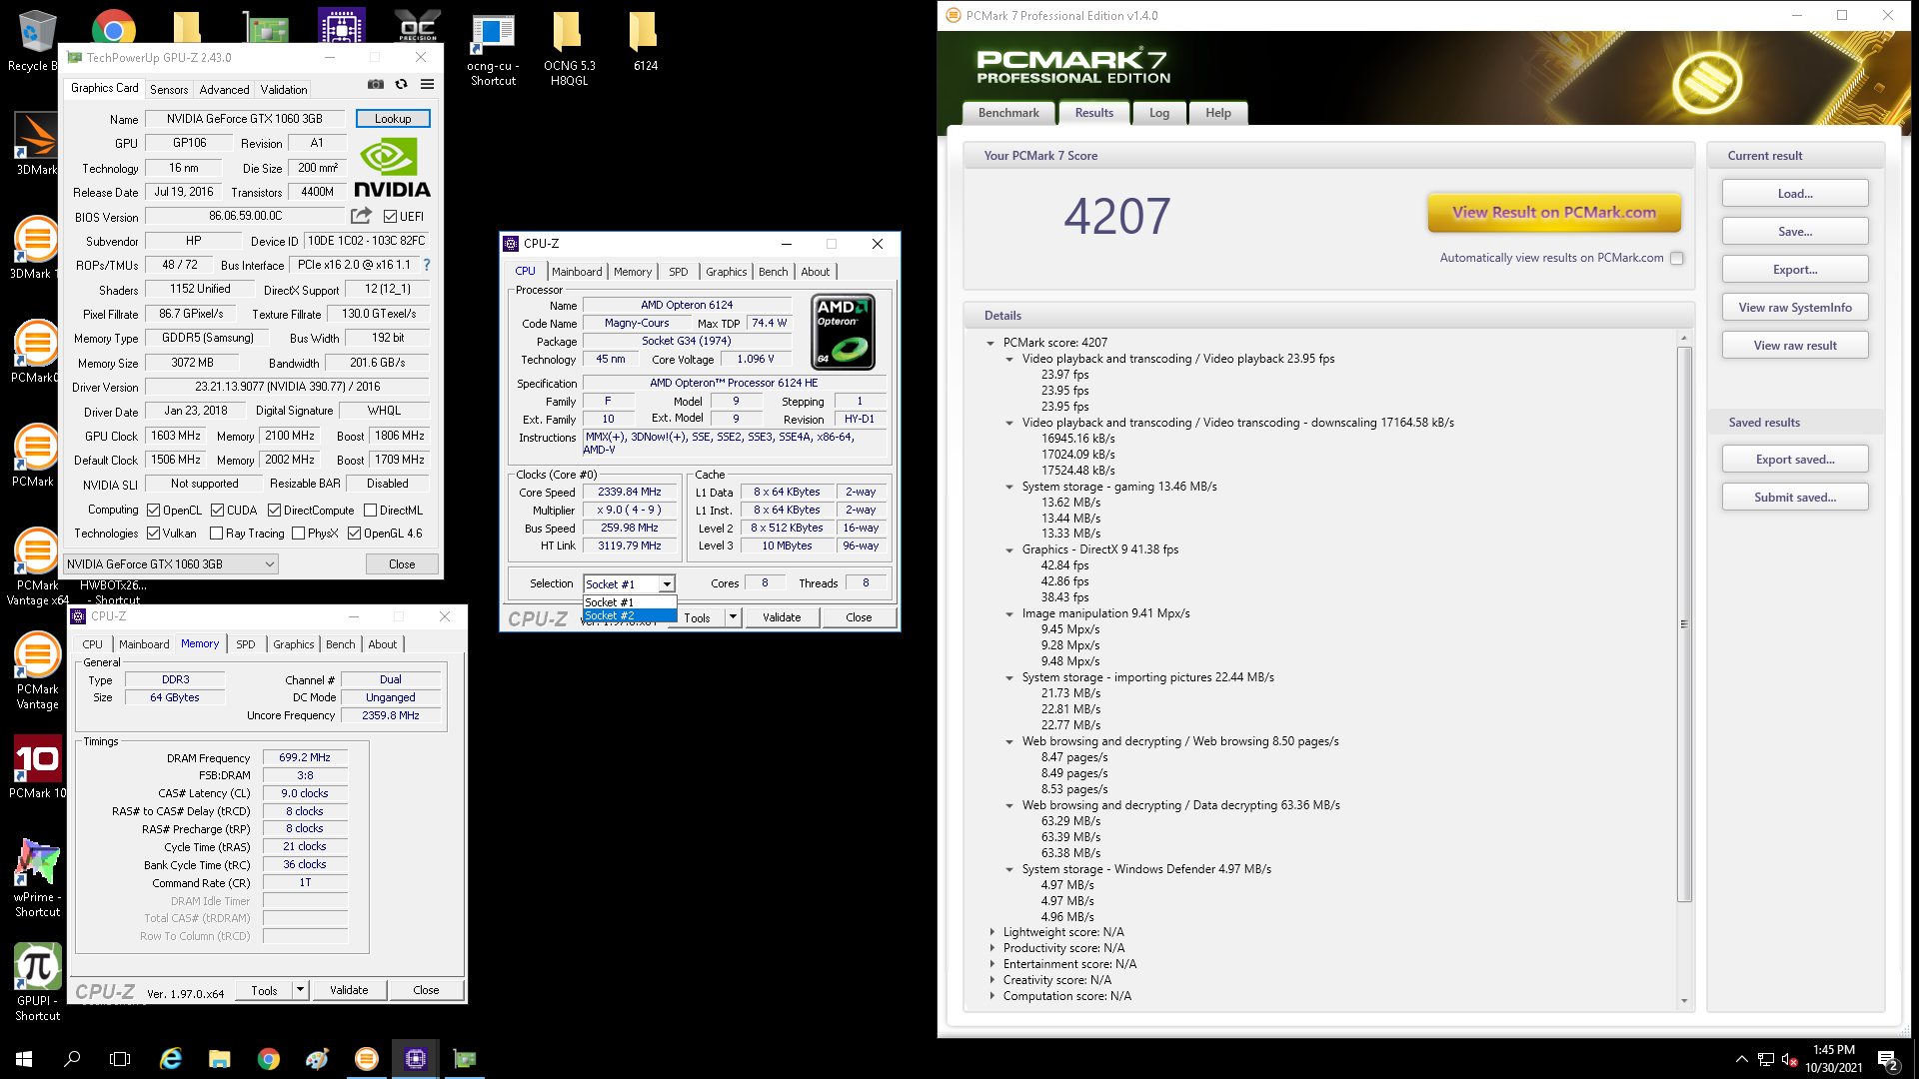This screenshot has width=1919, height=1079.
Task: Toggle the Vulkan checkbox
Action: [154, 534]
